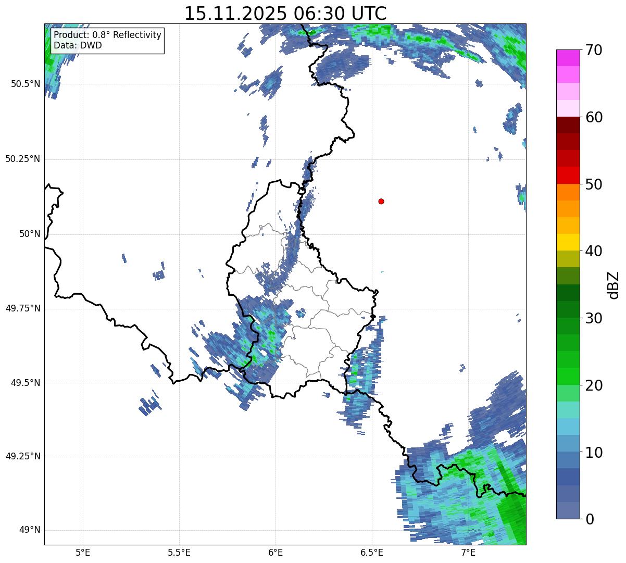The image size is (626, 563).
Task: Click the 5°E longitude label
Action: point(83,552)
